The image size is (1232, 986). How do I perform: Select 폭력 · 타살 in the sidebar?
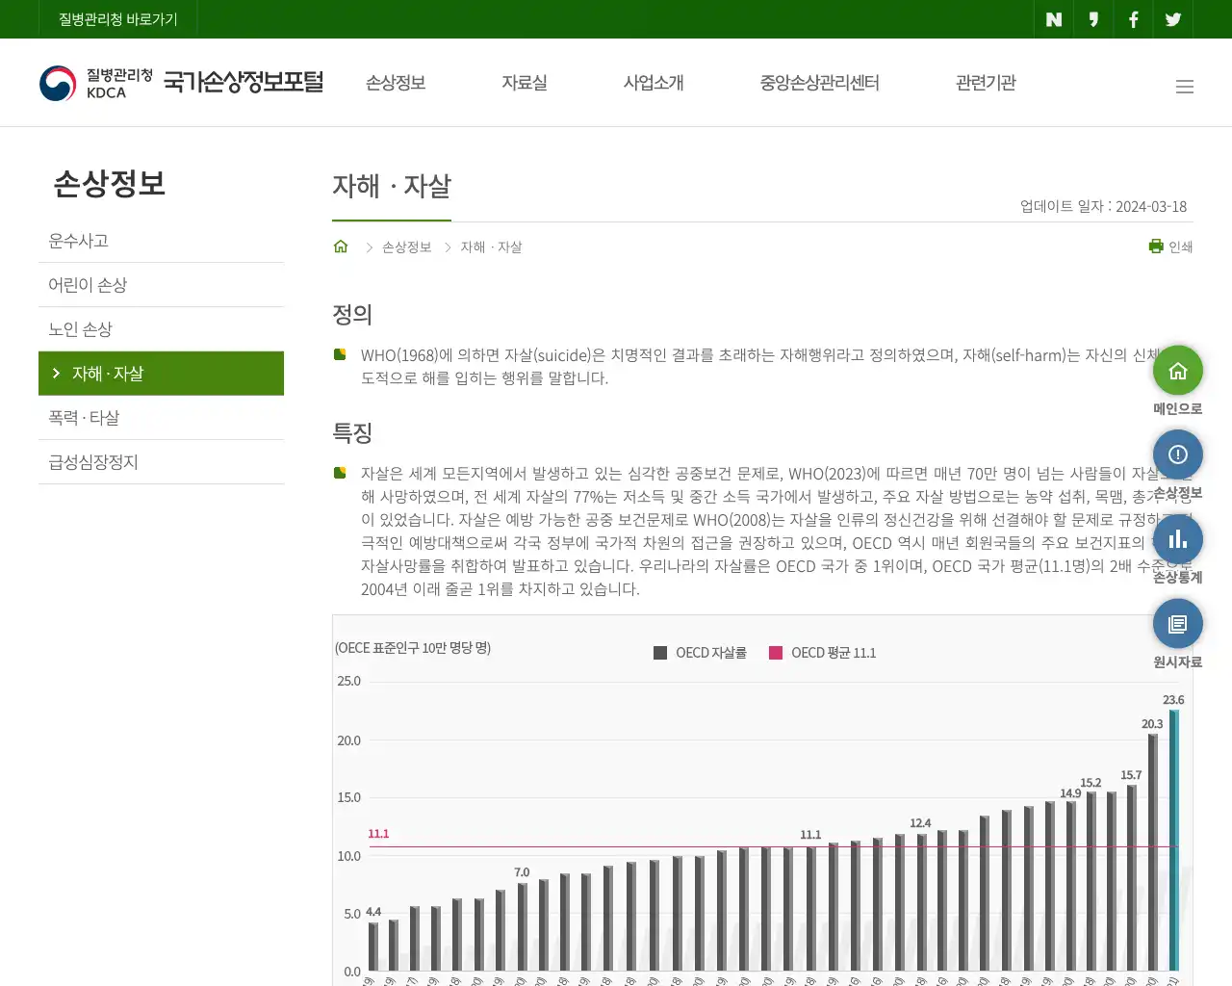click(161, 418)
